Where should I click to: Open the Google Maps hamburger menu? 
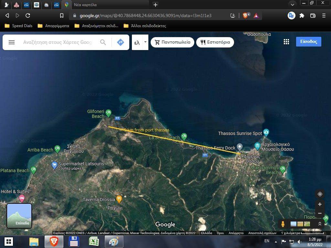[12, 42]
